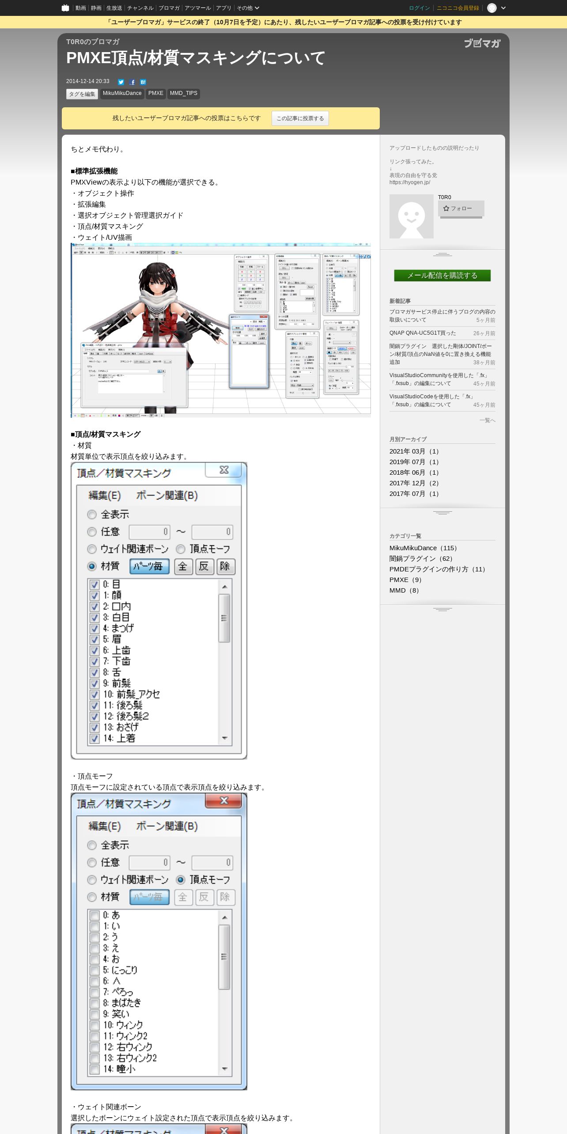Image resolution: width=567 pixels, height=1134 pixels.
Task: Open the アプリ menu item
Action: point(223,8)
